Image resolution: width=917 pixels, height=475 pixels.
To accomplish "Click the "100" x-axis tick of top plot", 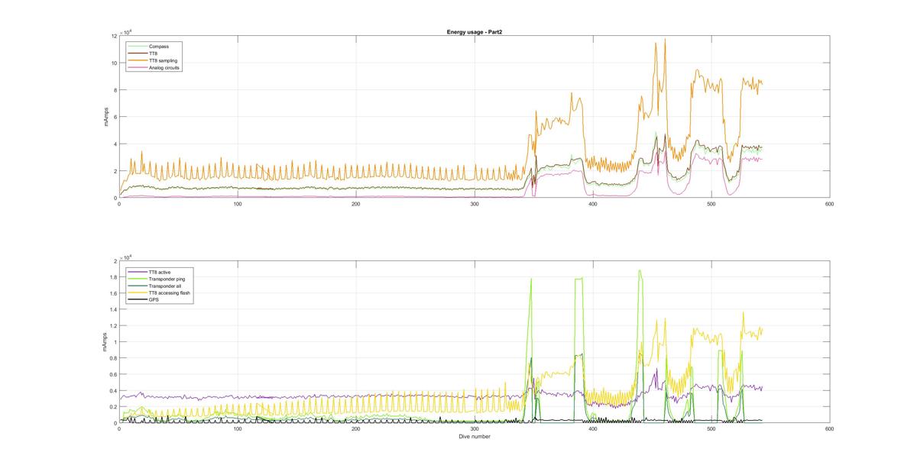I will coord(238,204).
